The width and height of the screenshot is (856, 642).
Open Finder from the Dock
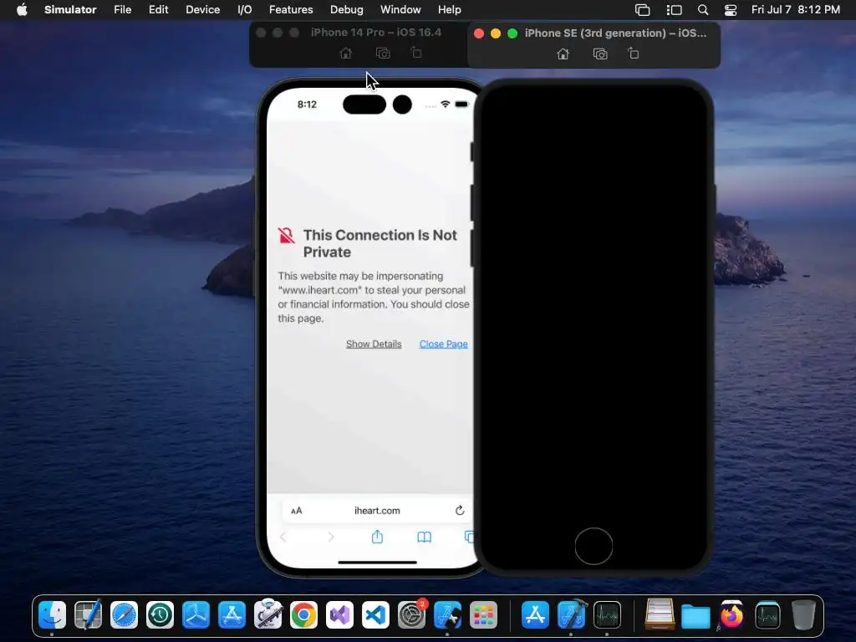[53, 615]
